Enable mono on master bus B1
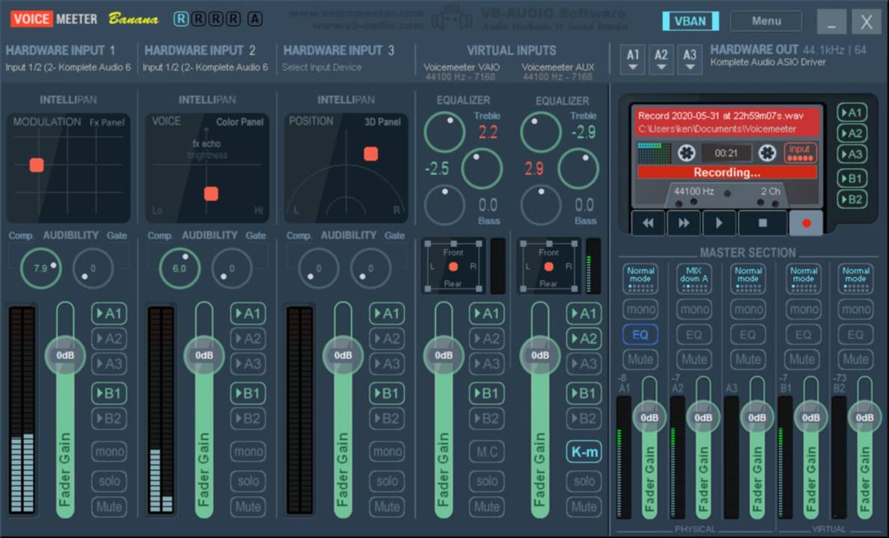 802,309
